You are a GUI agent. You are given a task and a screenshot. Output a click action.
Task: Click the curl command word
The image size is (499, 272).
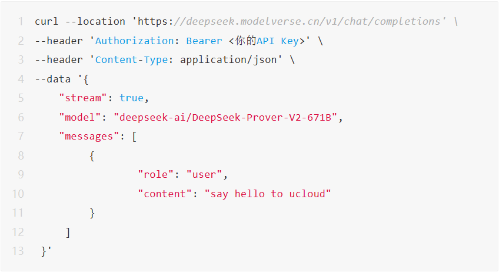coord(46,21)
